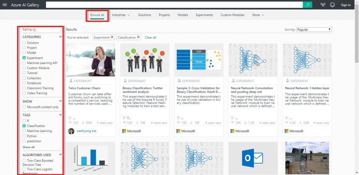This screenshot has height=175, width=359.
Task: Check the R tag checkbox
Action: (x=24, y=121)
